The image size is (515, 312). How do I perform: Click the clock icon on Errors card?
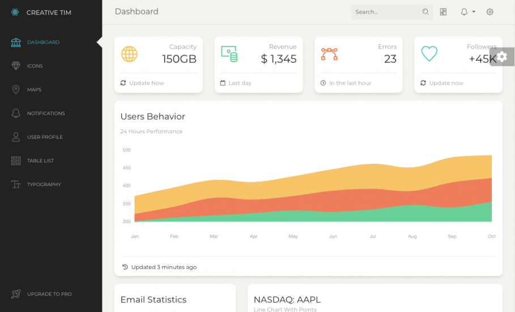323,83
